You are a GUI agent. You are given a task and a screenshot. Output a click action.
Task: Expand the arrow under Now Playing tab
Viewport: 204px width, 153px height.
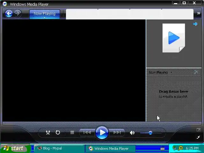(x=45, y=18)
